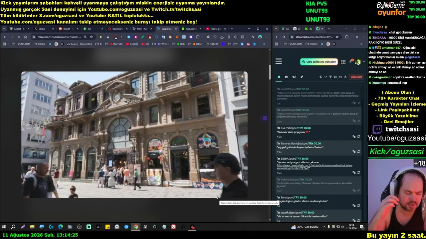Open the Screen - HowFarAmI bookmark
Viewport: 426px width, 239px height.
point(79,44)
